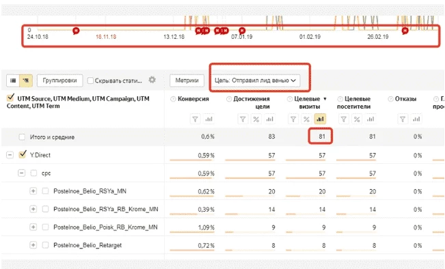Click sort arrow on Целевые визиты header
Image resolution: width=445 pixels, height=269 pixels.
pos(325,99)
